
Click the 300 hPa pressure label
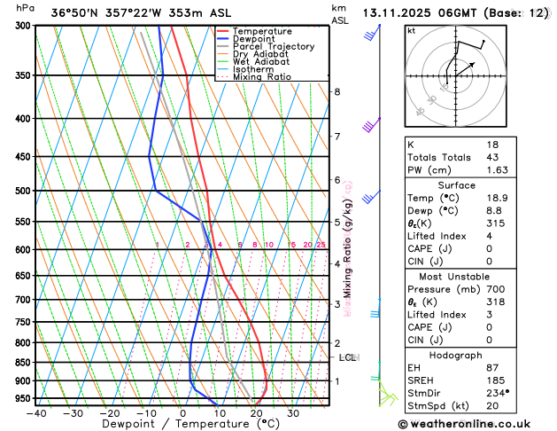click(x=25, y=26)
